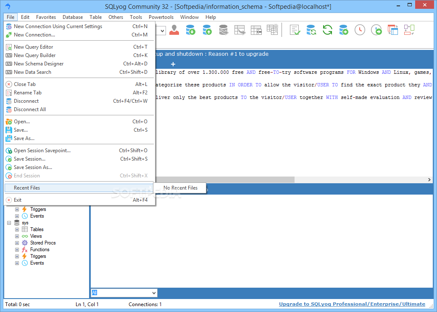This screenshot has width=437, height=312.
Task: Click the Views glasses icon under sys
Action: [24, 236]
